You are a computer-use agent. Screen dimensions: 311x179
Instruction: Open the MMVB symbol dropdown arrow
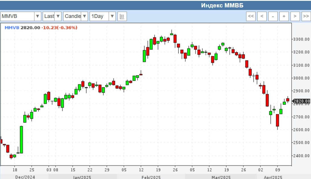click(38, 16)
